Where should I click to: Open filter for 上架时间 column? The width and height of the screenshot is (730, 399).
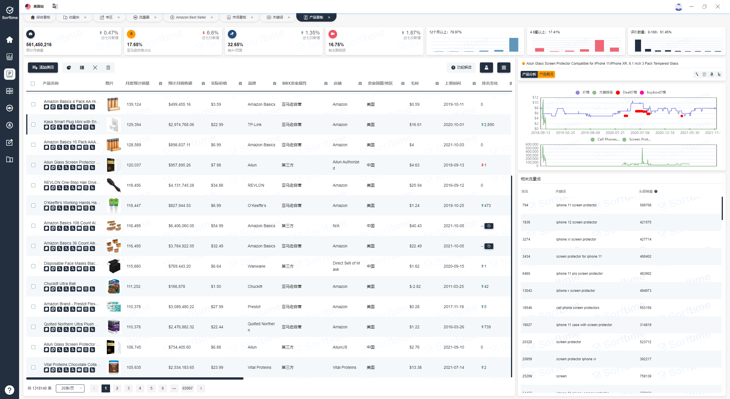pyautogui.click(x=474, y=84)
